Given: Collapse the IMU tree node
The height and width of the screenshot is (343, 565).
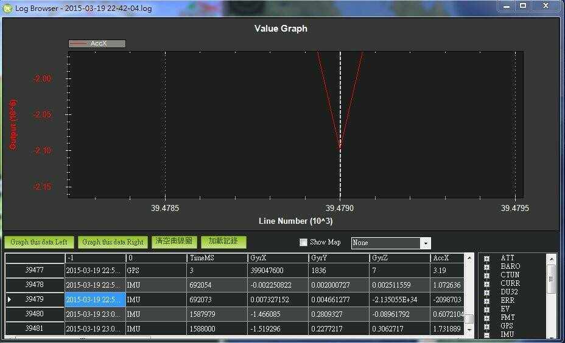Looking at the screenshot, I should pyautogui.click(x=486, y=335).
